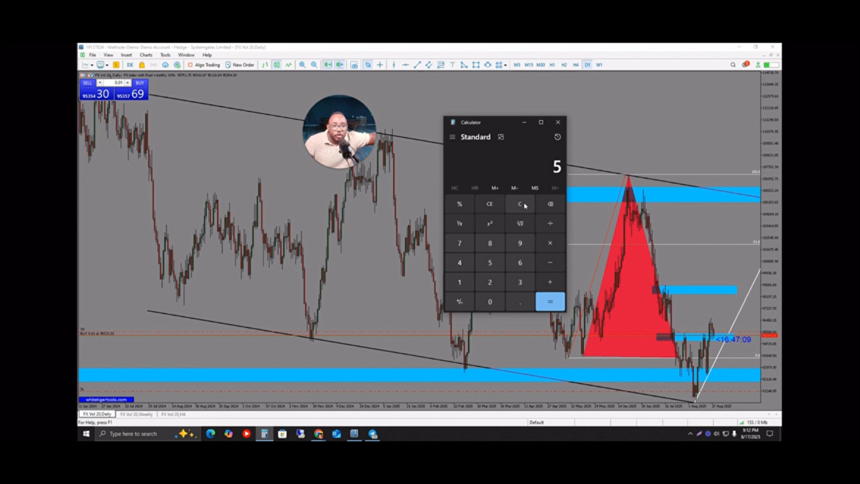Screen dimensions: 860x484
Task: Open calculator history icon
Action: (558, 137)
